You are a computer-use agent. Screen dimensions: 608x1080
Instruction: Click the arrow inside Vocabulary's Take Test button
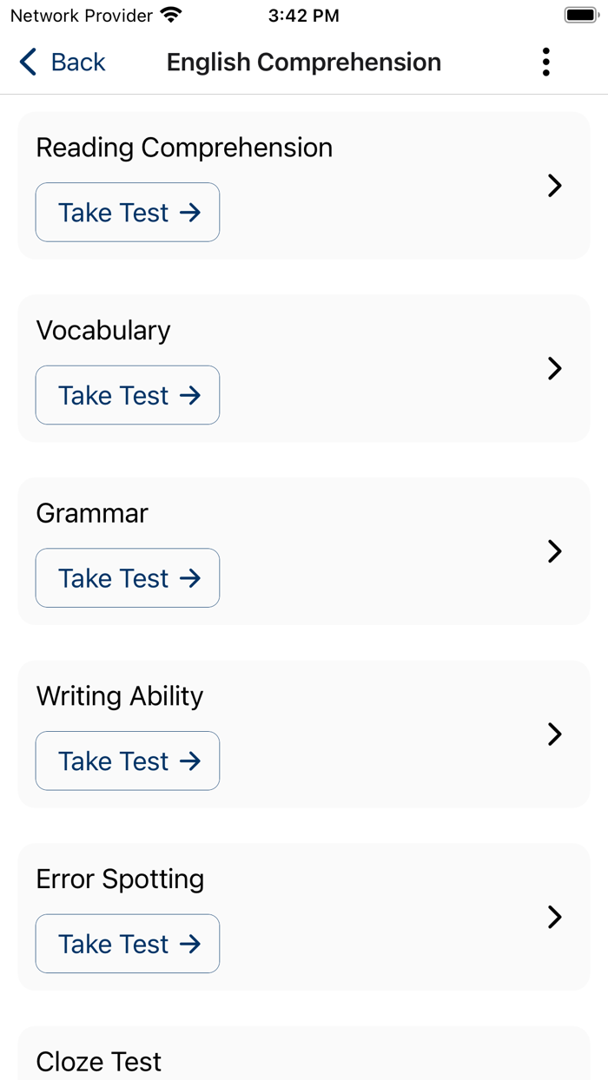click(x=189, y=395)
